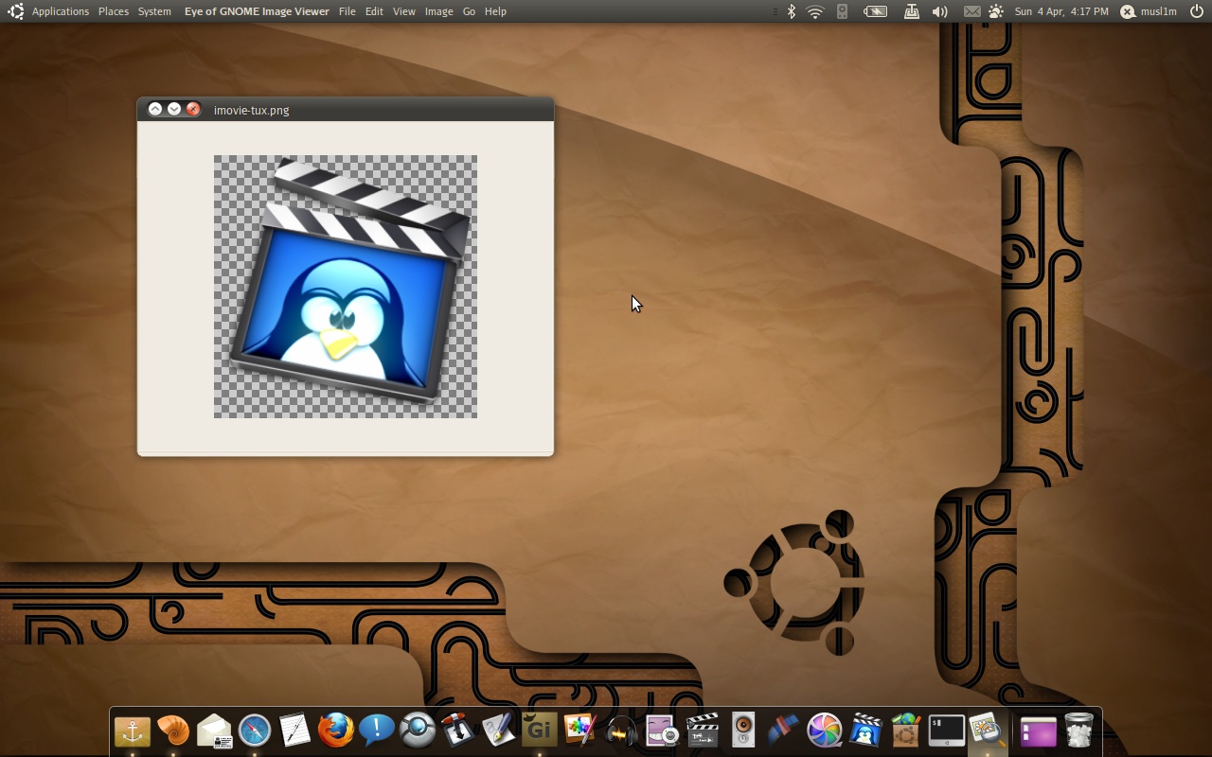
Task: Open the notepad text editor in dock
Action: coord(294,731)
